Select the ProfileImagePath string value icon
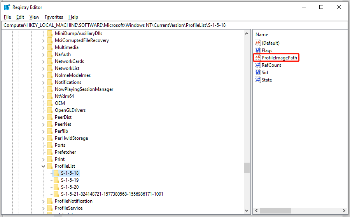This screenshot has height=217, width=350. [258, 57]
